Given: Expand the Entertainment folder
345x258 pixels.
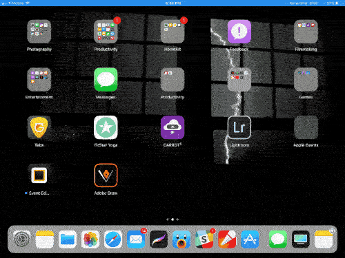Looking at the screenshot, I should 39,79.
